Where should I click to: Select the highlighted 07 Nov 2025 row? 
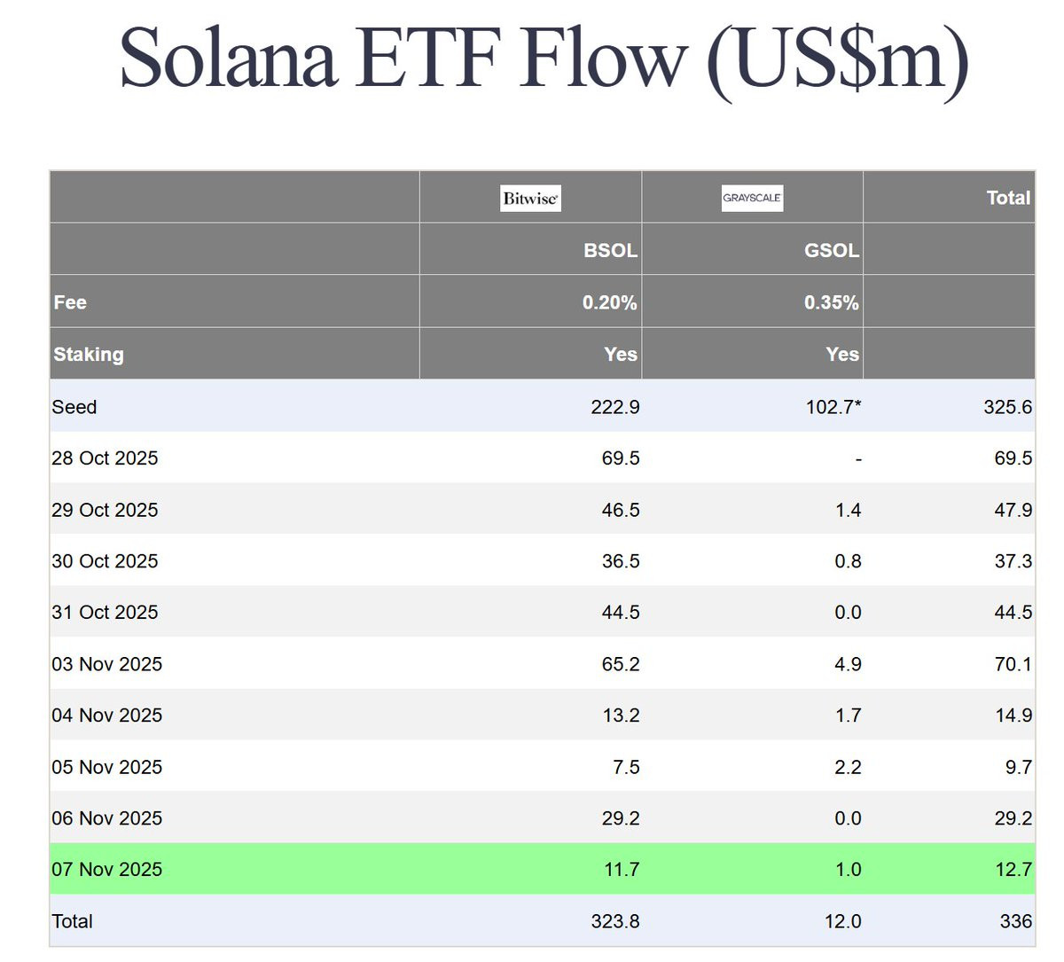click(x=543, y=869)
